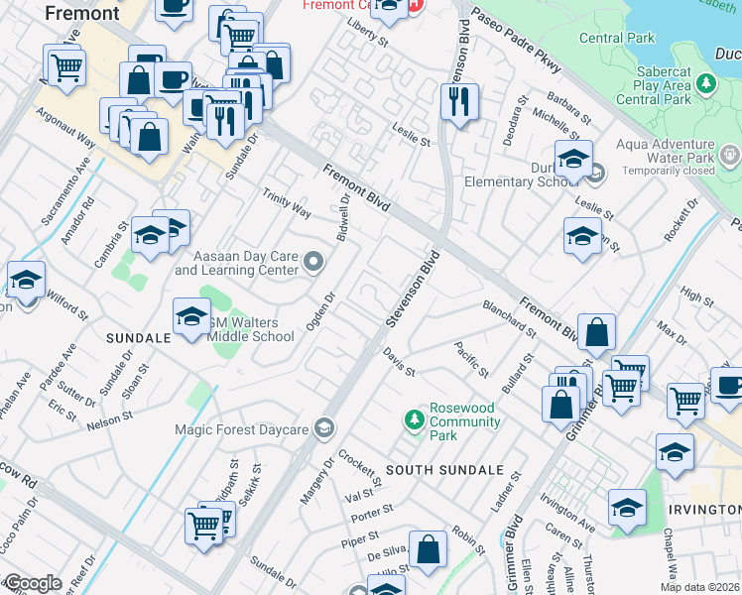The image size is (742, 595).
Task: Click the Central Park label
Action: pos(617,38)
